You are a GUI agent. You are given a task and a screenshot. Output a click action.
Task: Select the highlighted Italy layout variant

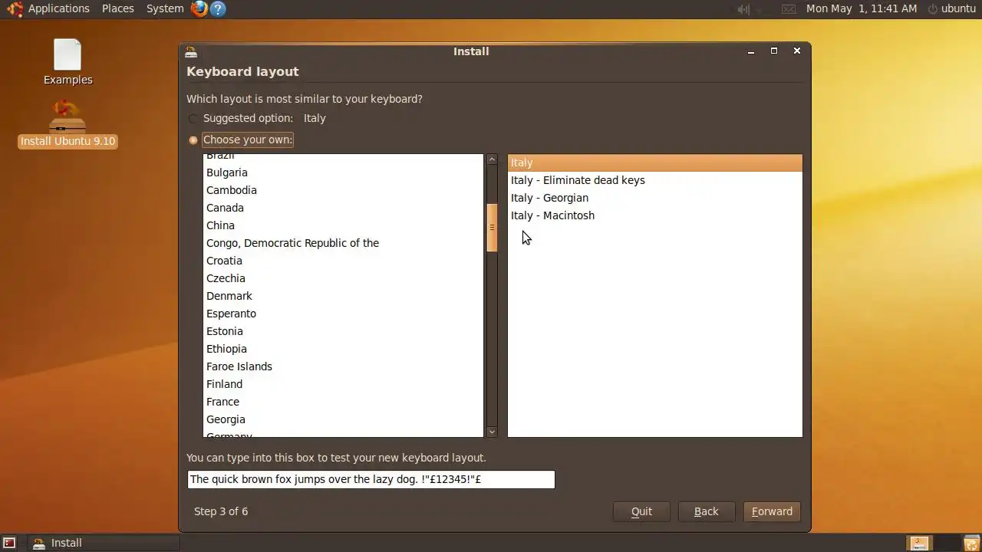(654, 163)
